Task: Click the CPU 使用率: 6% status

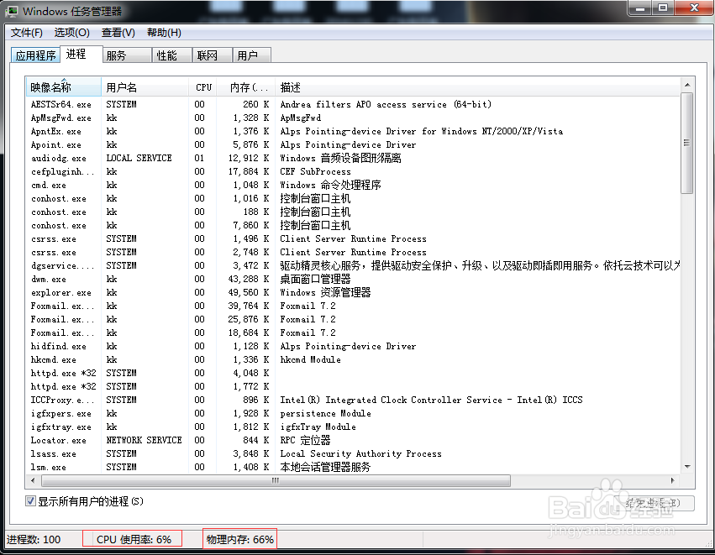Action: point(134,540)
